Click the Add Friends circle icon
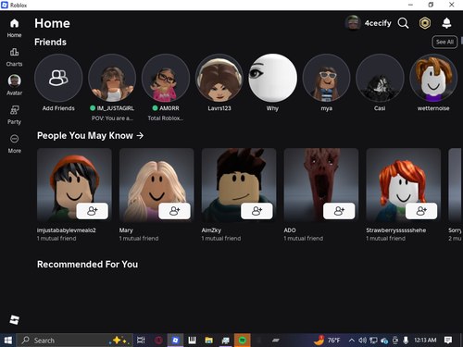 point(58,78)
